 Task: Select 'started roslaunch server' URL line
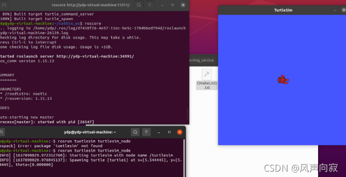click(x=67, y=56)
